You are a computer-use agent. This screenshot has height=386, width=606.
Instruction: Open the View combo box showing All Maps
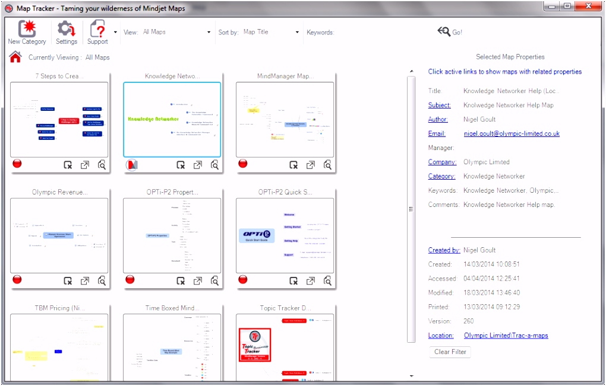pos(176,32)
